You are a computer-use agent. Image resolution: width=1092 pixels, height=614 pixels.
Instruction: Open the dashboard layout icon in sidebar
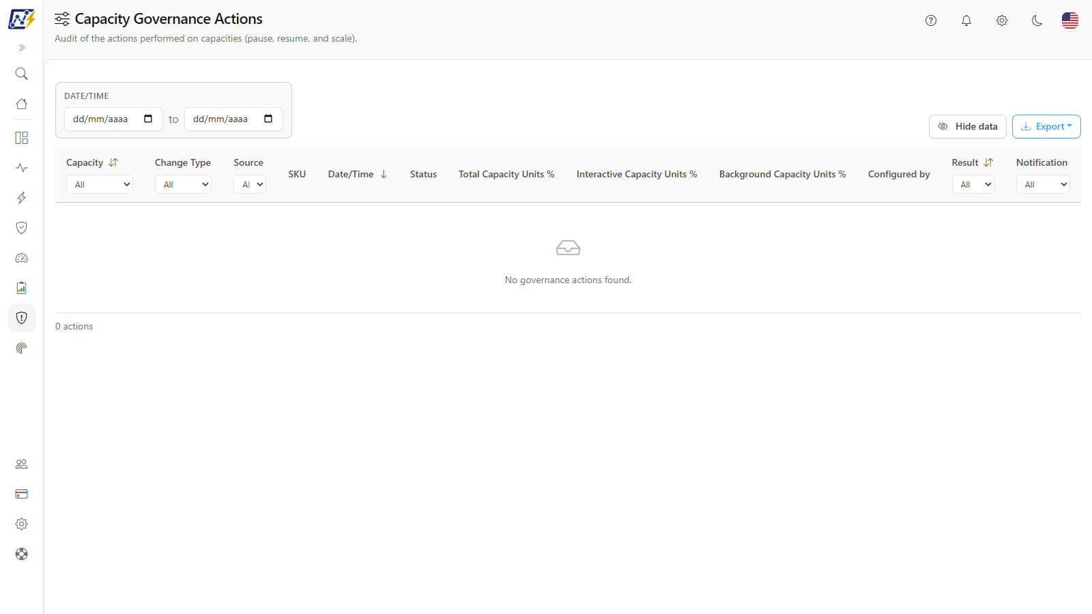click(22, 138)
